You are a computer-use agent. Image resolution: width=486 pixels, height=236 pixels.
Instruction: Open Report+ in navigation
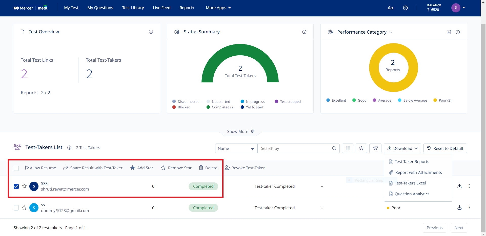point(187,8)
